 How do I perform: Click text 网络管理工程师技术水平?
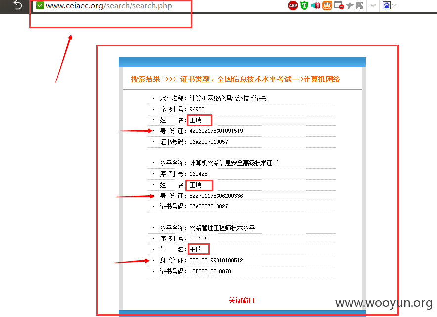[222, 228]
